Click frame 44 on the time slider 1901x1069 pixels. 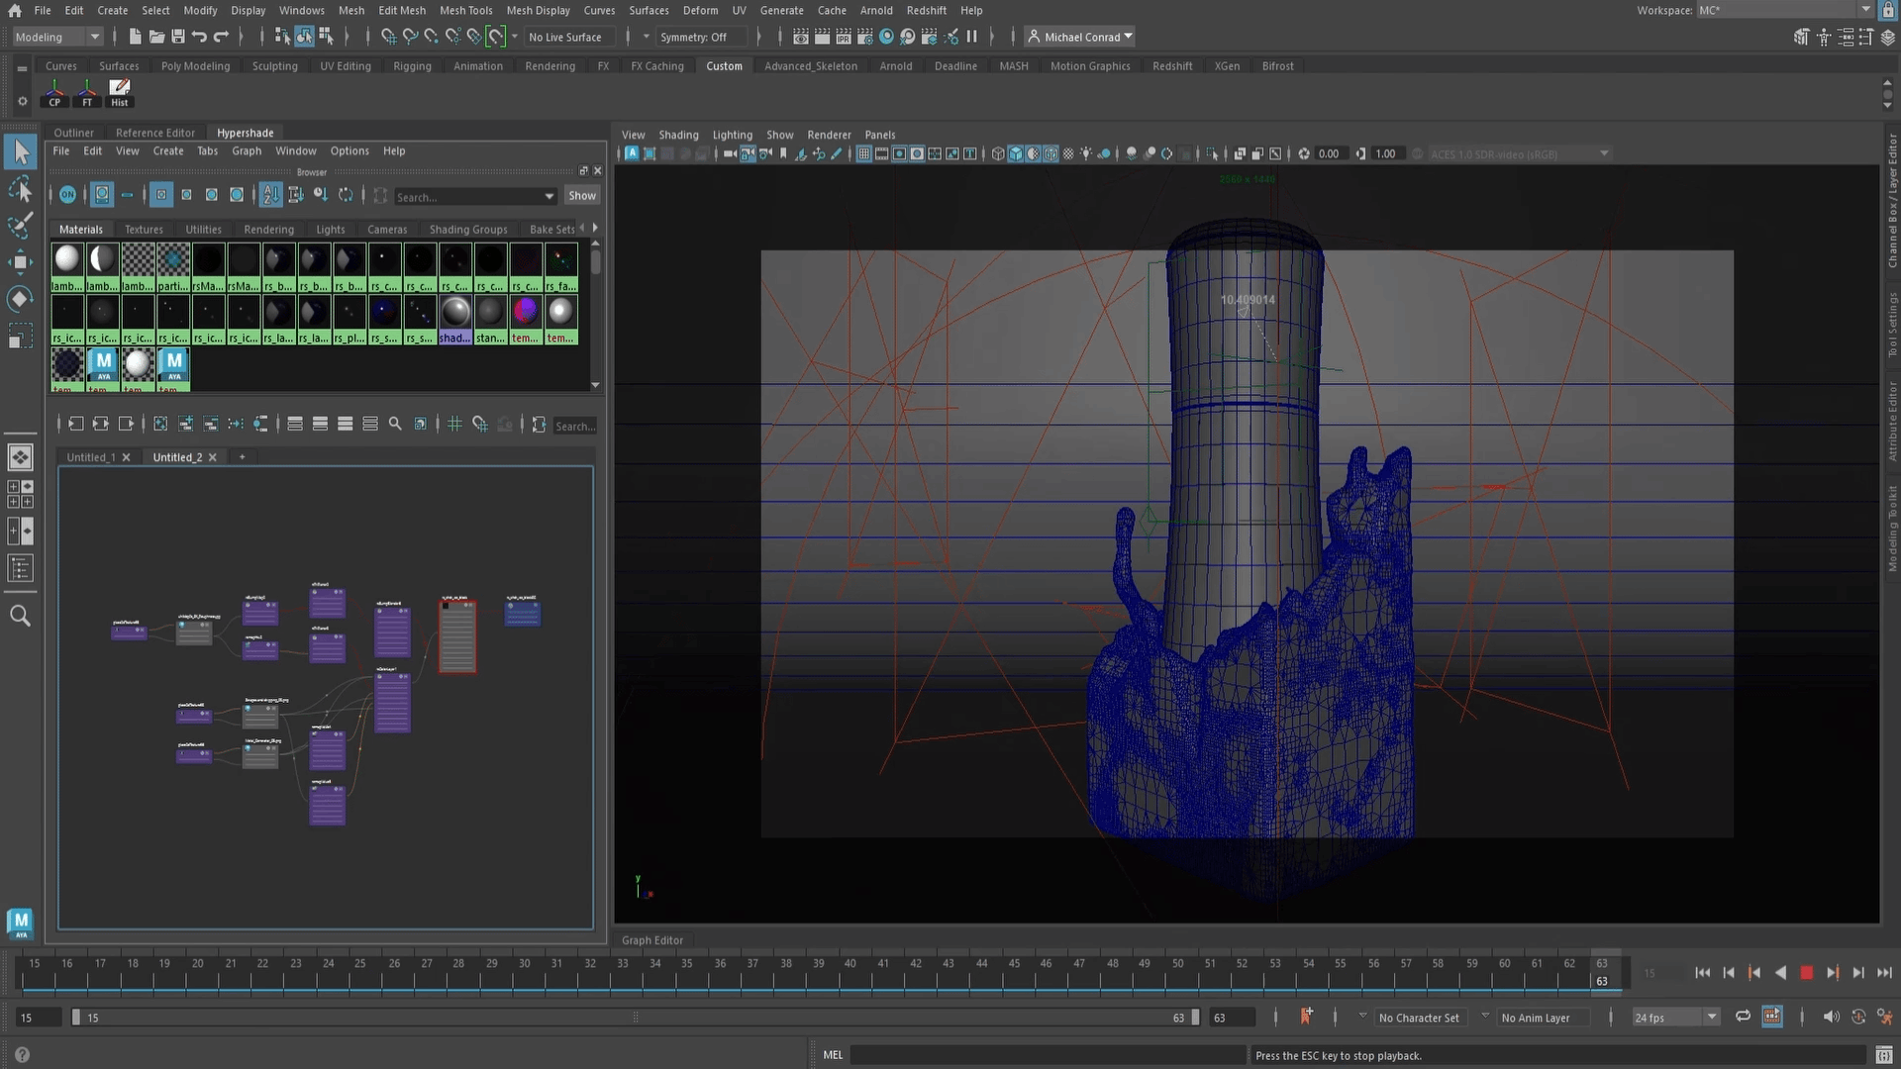tap(981, 971)
